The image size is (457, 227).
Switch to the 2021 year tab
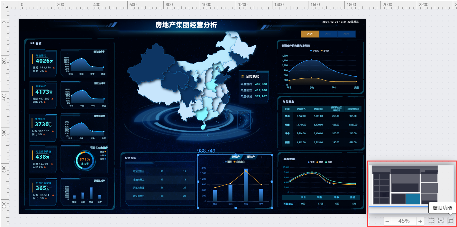[x=346, y=34]
